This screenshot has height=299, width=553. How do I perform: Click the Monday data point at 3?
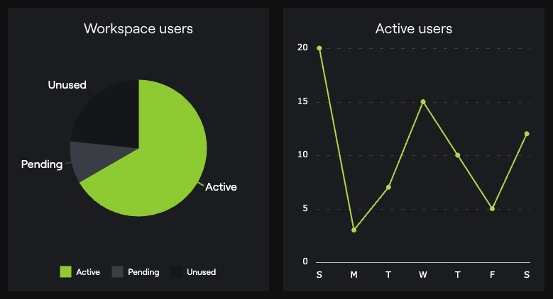[x=354, y=230]
